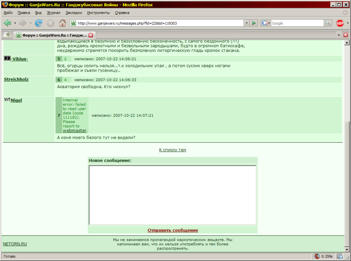Open the Справка menu
This screenshot has width=351, height=261.
(x=122, y=13)
